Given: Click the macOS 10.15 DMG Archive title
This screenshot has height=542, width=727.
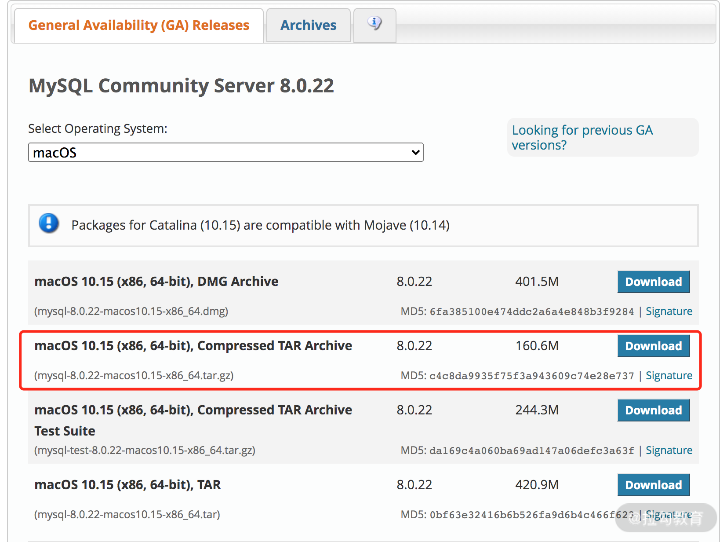Looking at the screenshot, I should point(156,282).
